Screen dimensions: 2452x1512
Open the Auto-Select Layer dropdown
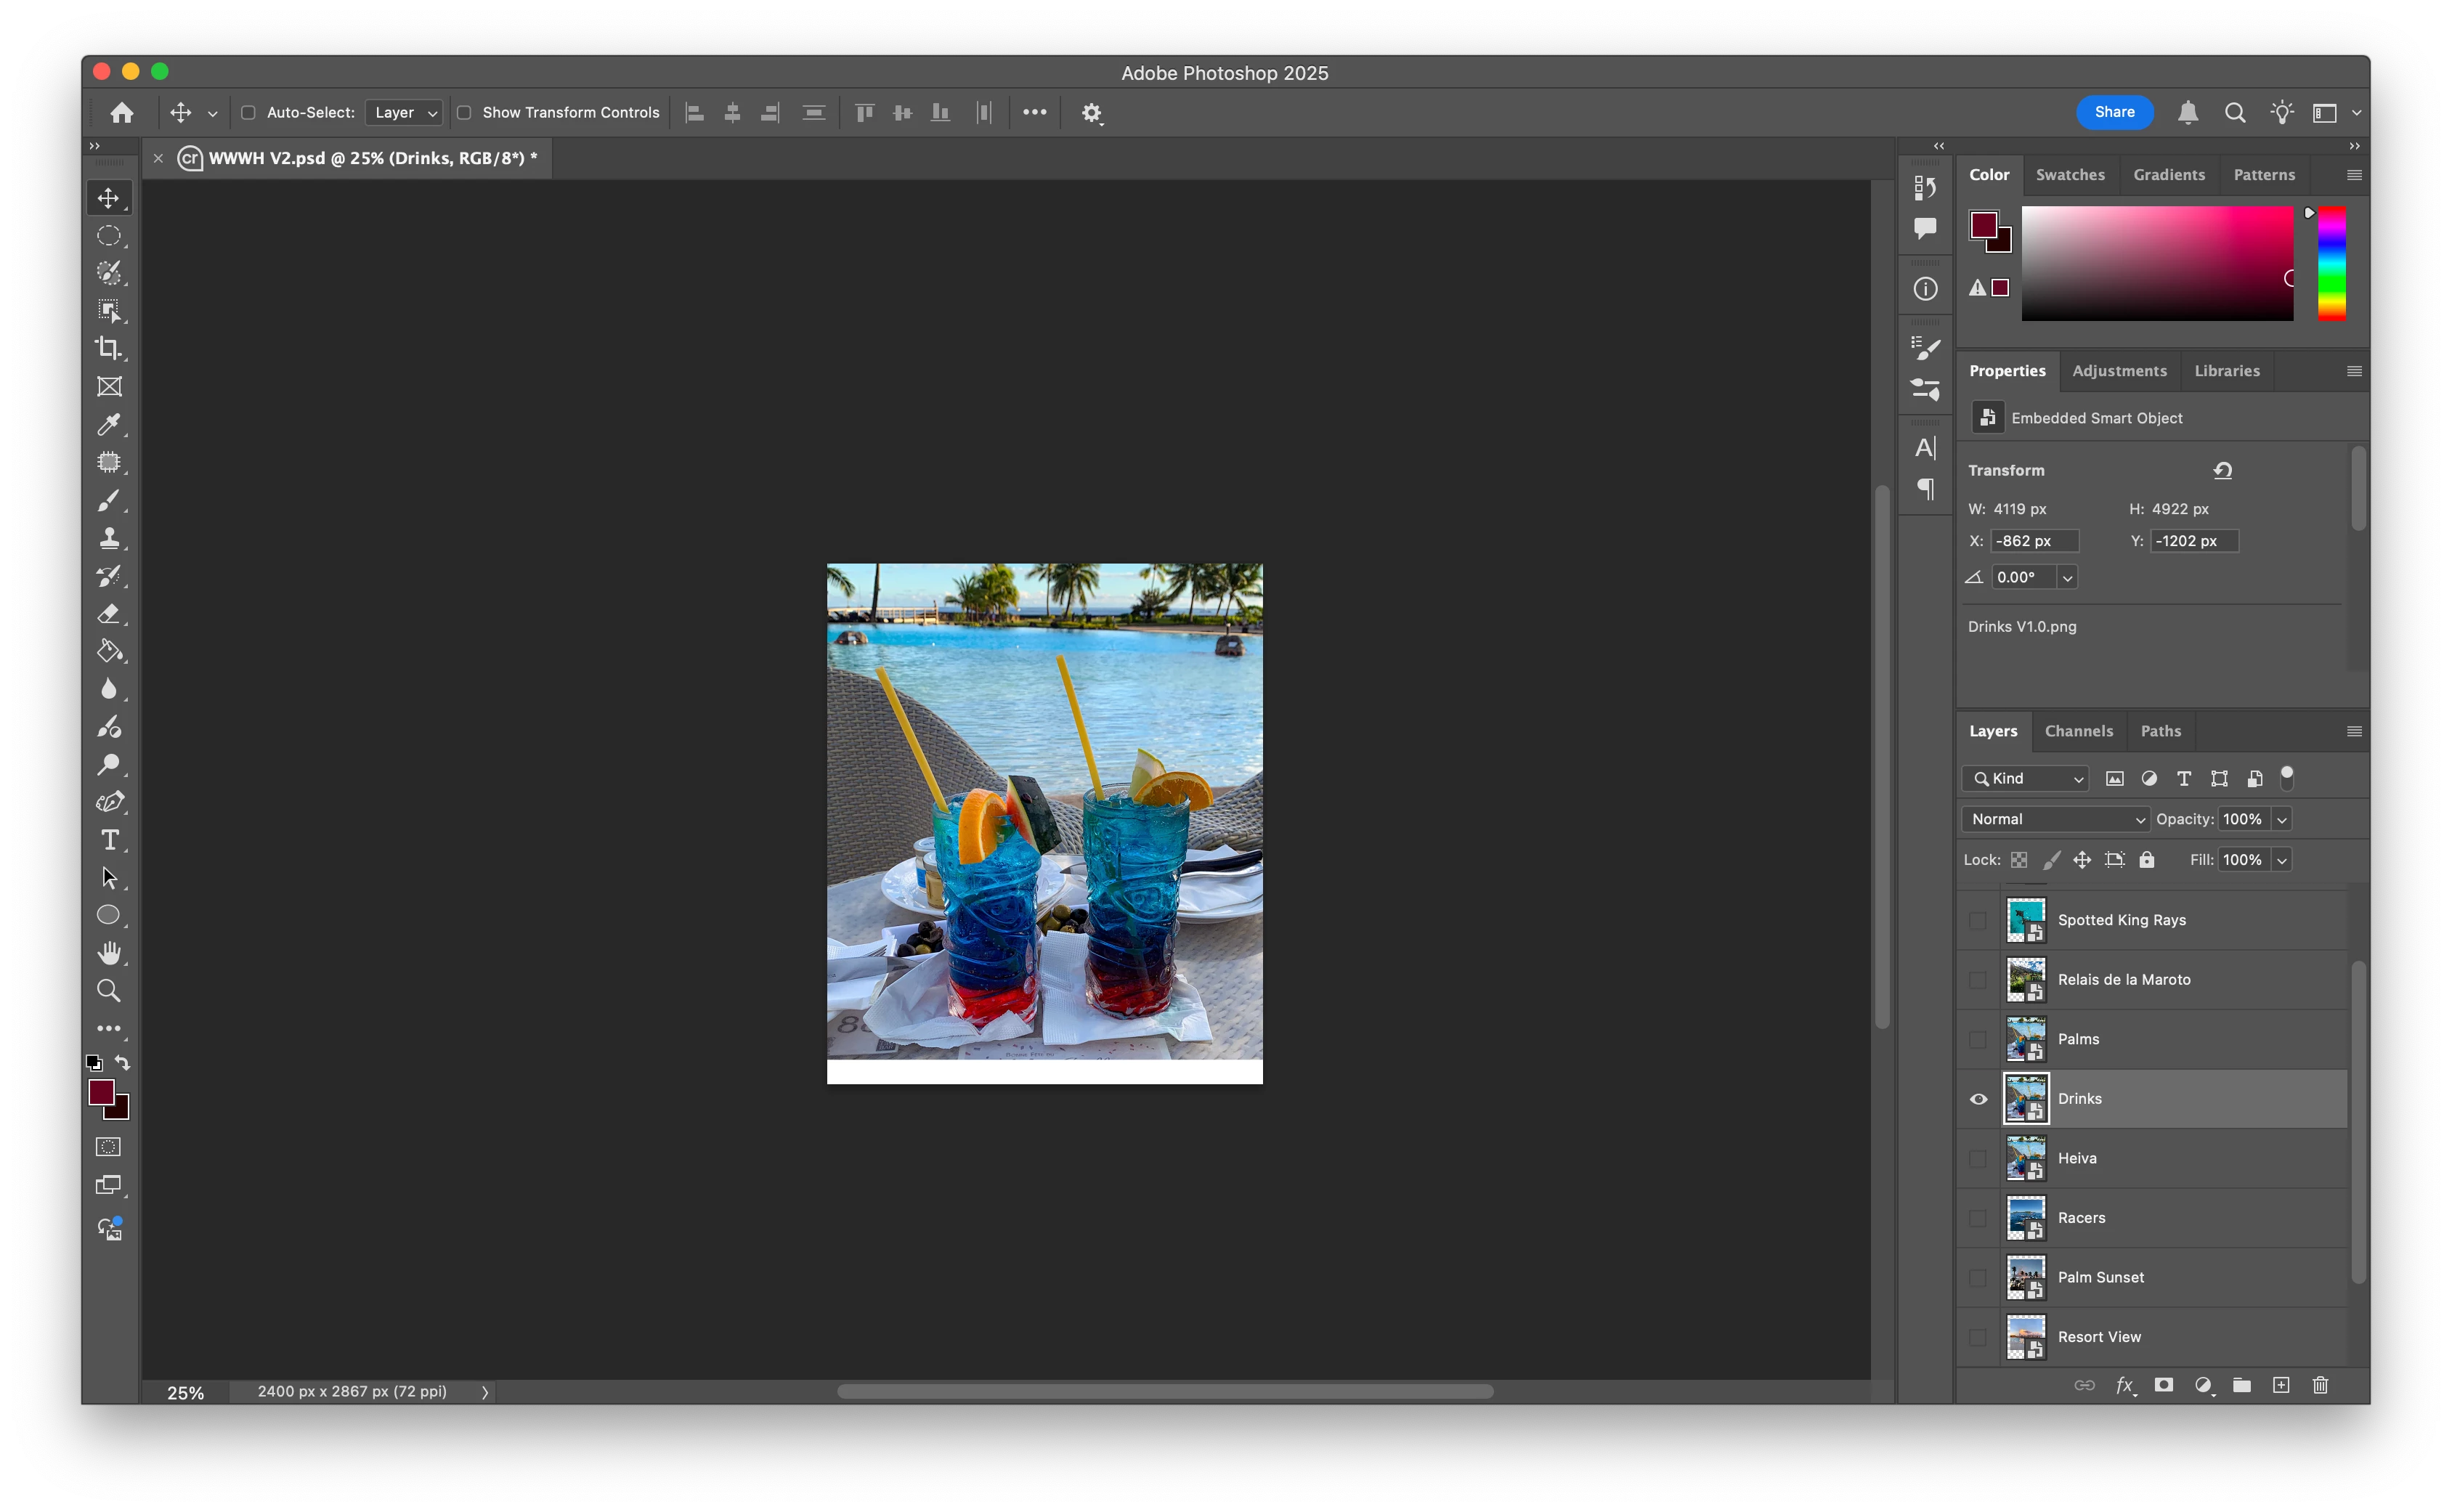pyautogui.click(x=404, y=113)
